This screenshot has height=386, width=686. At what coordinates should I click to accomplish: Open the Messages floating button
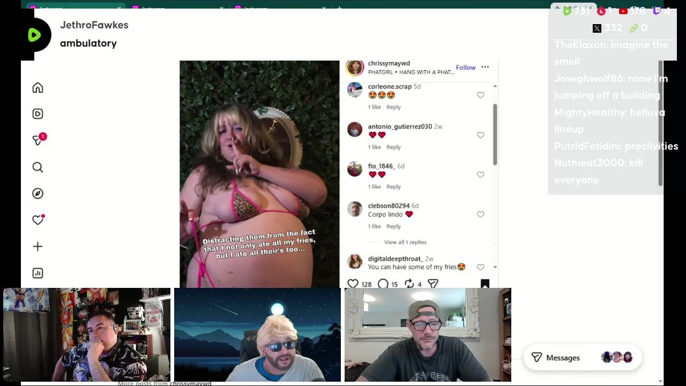click(x=583, y=358)
